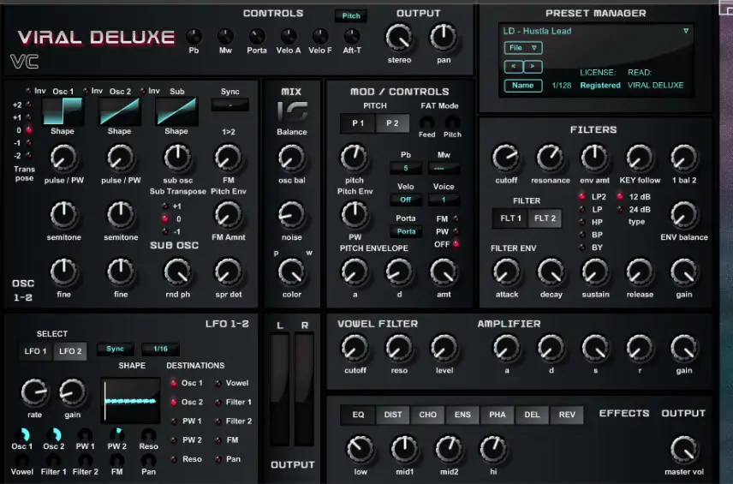733x484 pixels.
Task: Open the Mw value box
Action: coord(444,168)
